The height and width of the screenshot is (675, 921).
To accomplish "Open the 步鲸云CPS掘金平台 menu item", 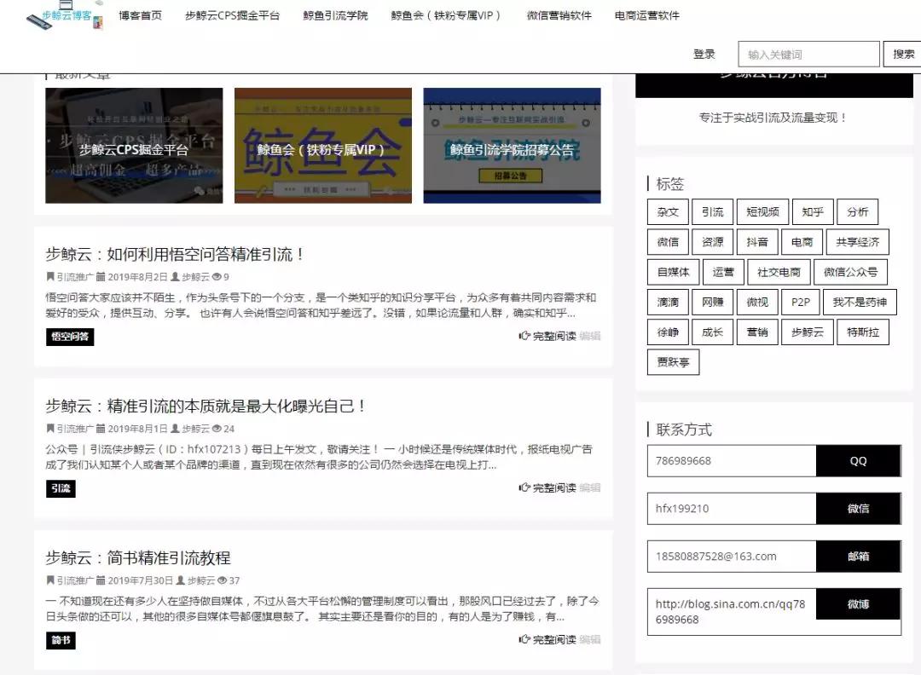I will tap(232, 16).
